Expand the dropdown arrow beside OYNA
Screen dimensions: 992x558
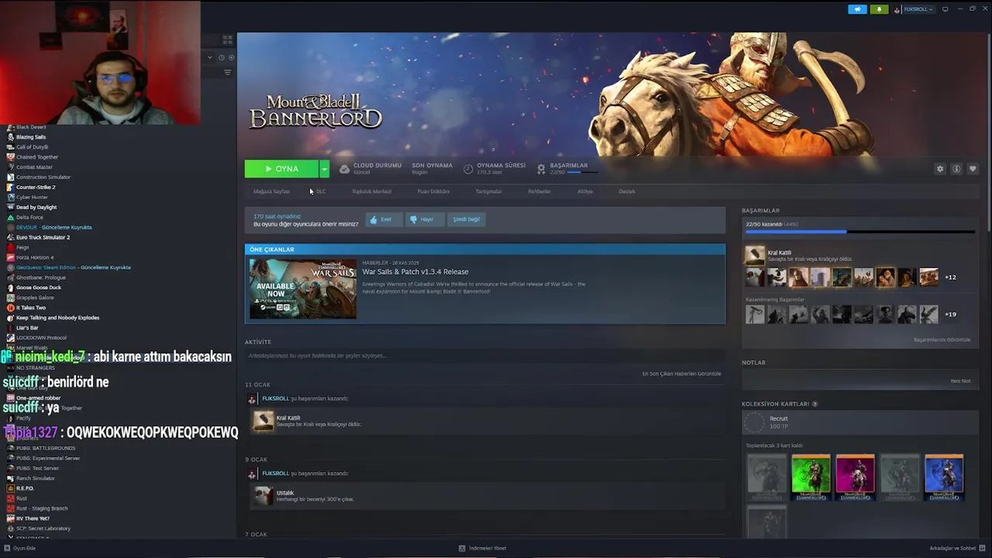(324, 169)
